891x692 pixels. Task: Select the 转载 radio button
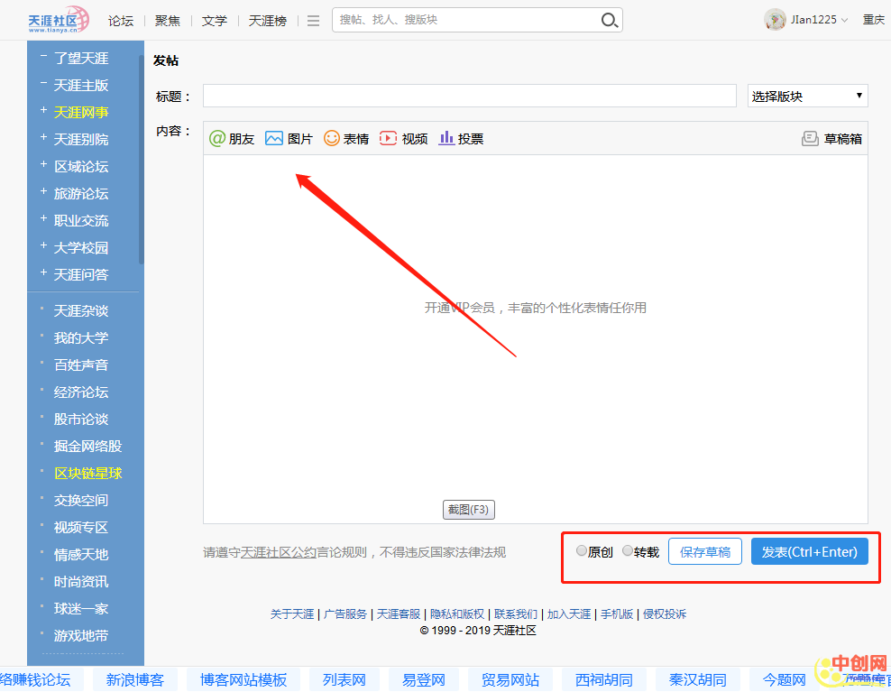(x=628, y=551)
